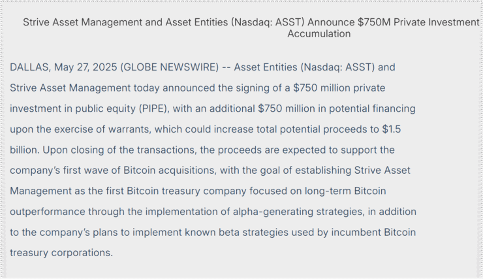This screenshot has width=483, height=279.
Task: Click the press release headline text
Action: [251, 27]
